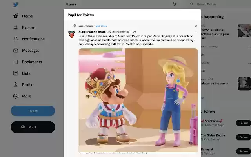251x157 pixels.
Task: Select Bookmarks in the navigation
Action: [32, 62]
